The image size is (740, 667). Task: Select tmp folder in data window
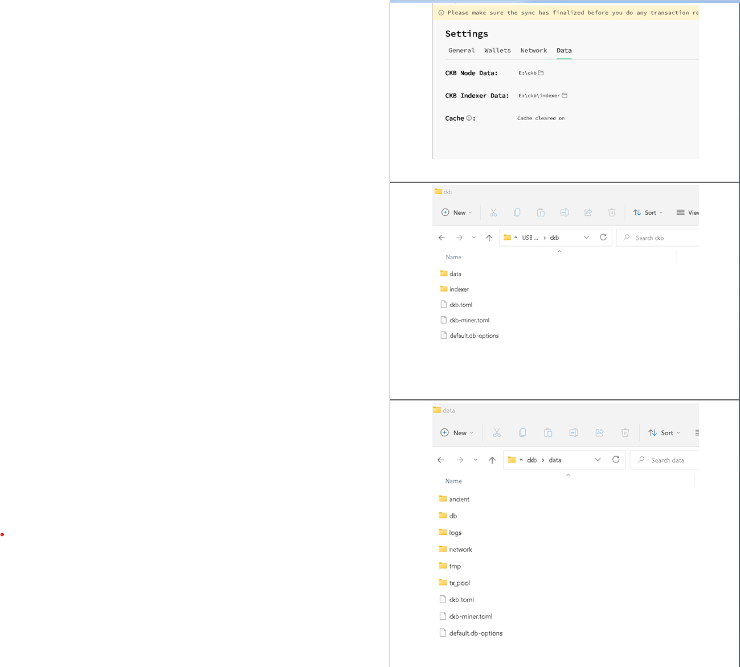(449, 566)
